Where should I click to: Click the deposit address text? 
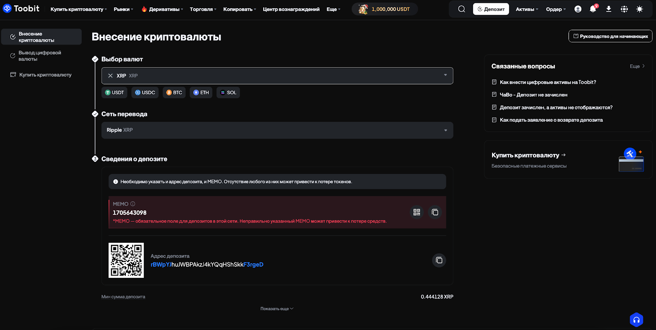coord(207,264)
